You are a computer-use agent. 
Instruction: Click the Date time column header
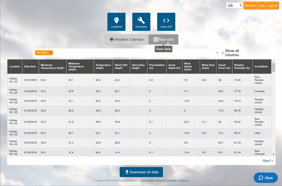[x=30, y=67]
